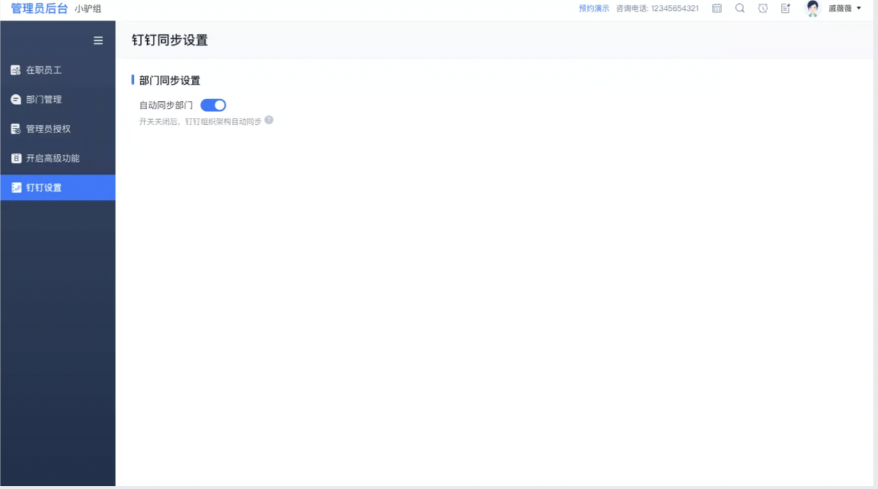Screen dimensions: 878x489
Task: Click the 部门管理 sidebar icon
Action: click(16, 99)
